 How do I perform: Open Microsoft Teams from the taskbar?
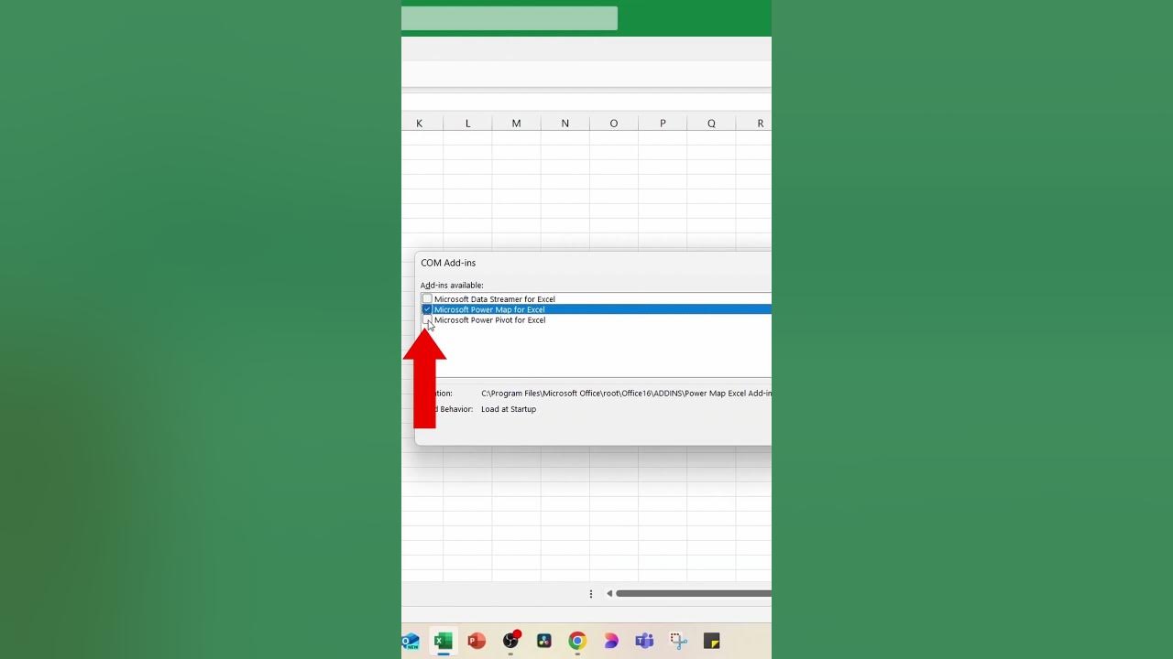pos(644,641)
